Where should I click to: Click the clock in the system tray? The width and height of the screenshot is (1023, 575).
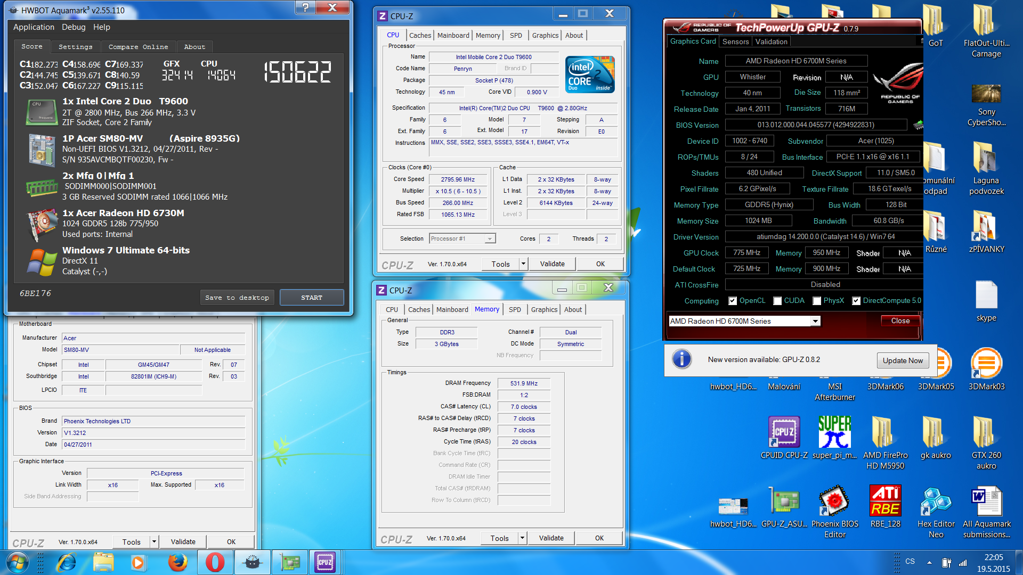coord(993,563)
